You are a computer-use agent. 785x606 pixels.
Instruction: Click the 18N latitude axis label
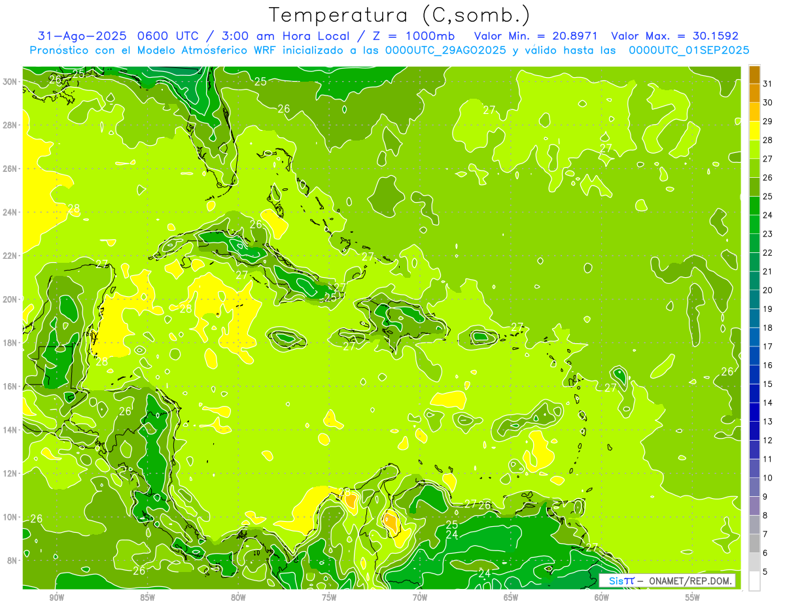click(x=10, y=343)
